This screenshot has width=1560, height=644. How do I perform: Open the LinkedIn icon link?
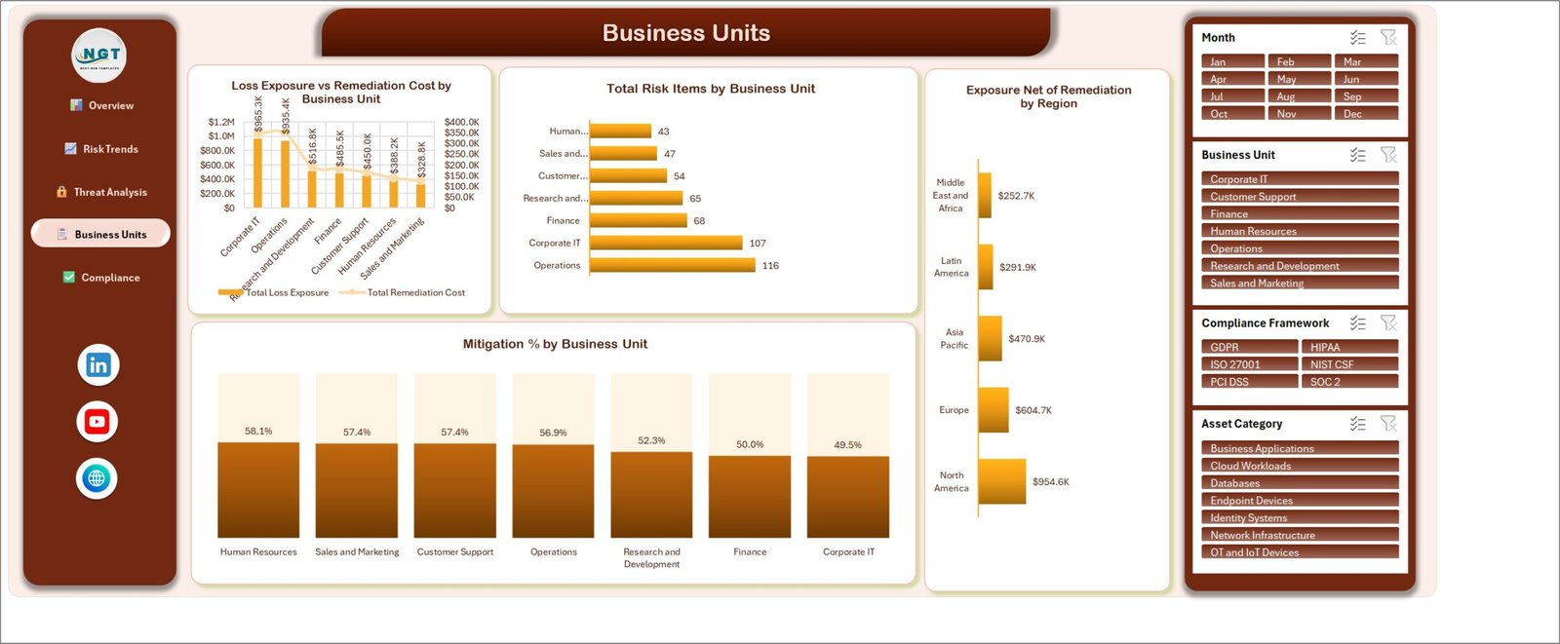98,365
